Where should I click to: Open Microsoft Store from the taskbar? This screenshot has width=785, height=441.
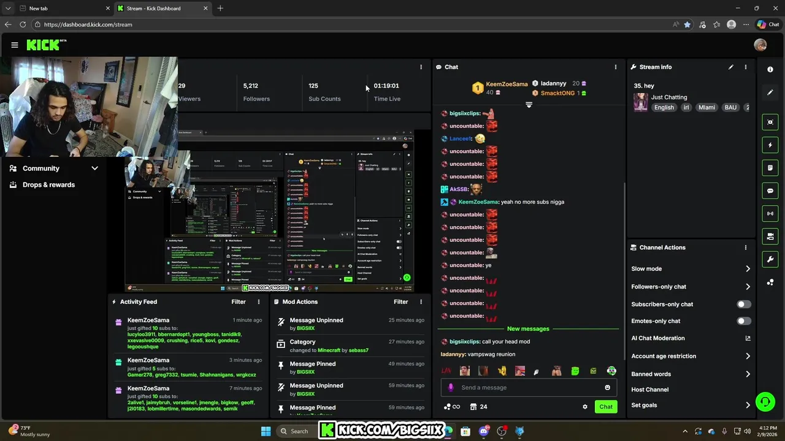[x=465, y=431]
